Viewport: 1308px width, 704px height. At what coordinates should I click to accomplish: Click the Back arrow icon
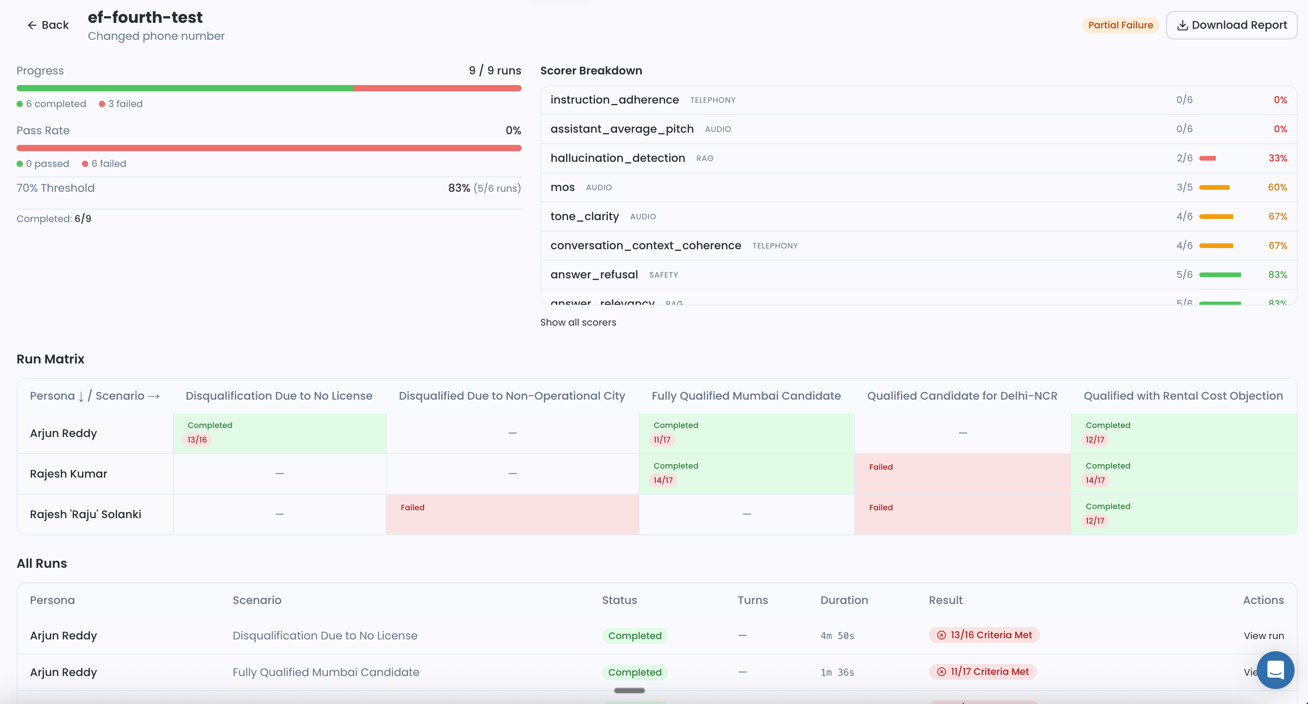pyautogui.click(x=32, y=25)
